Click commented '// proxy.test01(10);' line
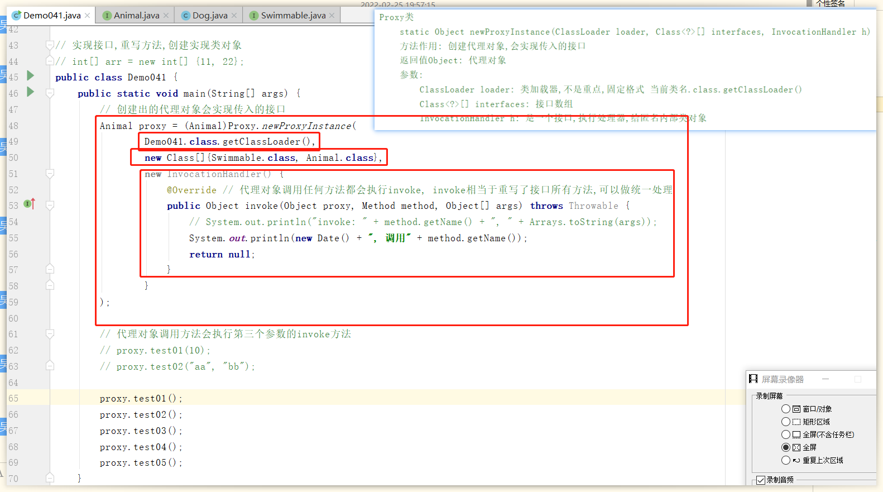883x492 pixels. click(x=155, y=350)
